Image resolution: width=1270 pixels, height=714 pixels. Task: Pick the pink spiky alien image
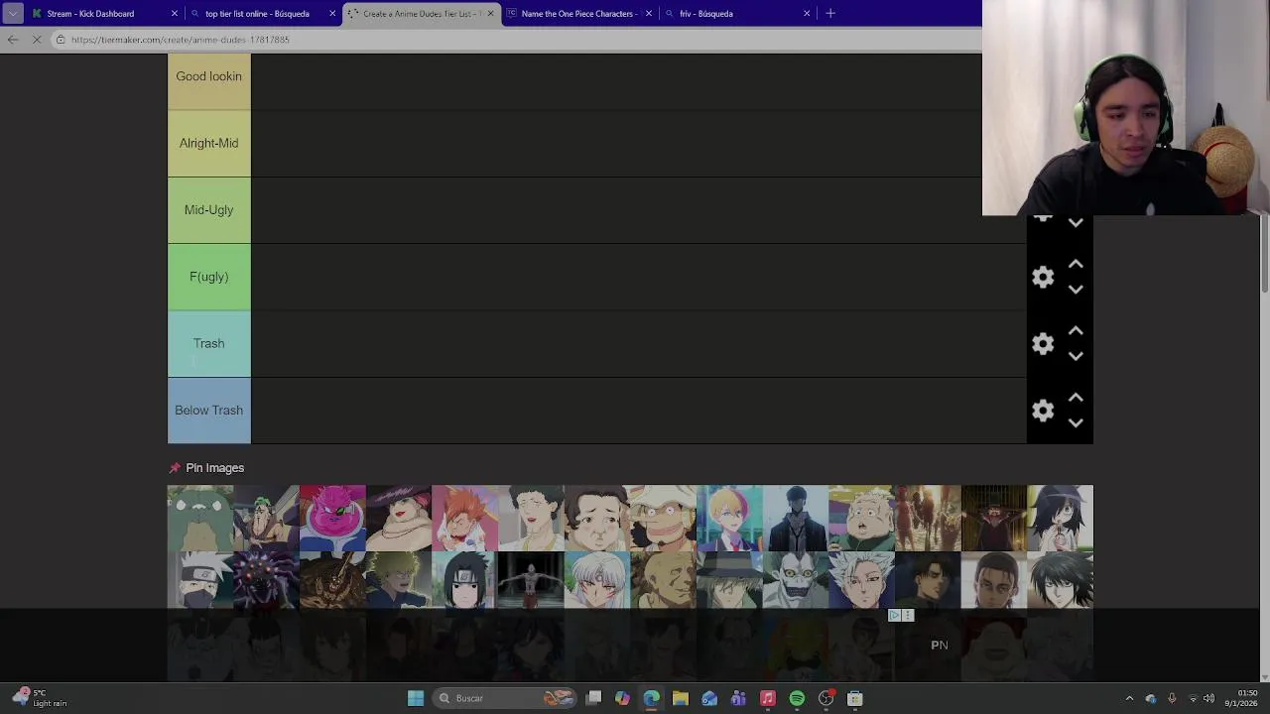click(x=332, y=518)
